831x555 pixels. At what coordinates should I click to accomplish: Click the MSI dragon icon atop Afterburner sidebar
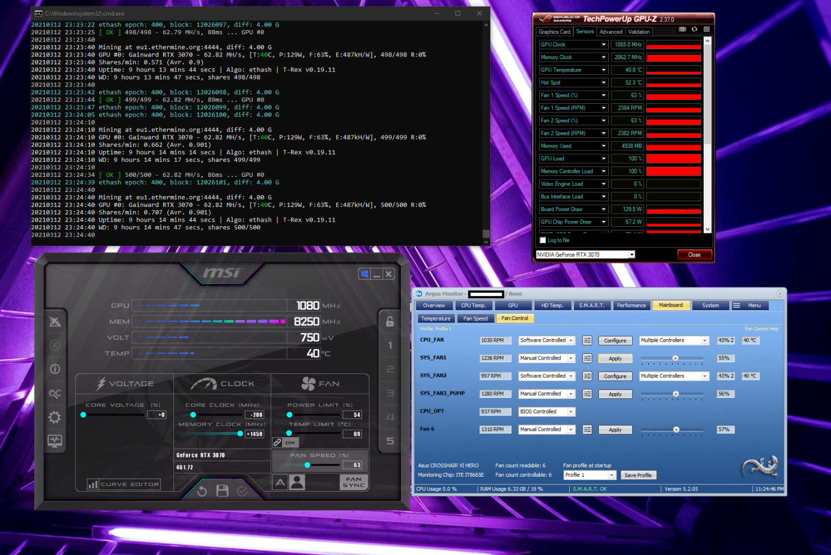[x=55, y=321]
